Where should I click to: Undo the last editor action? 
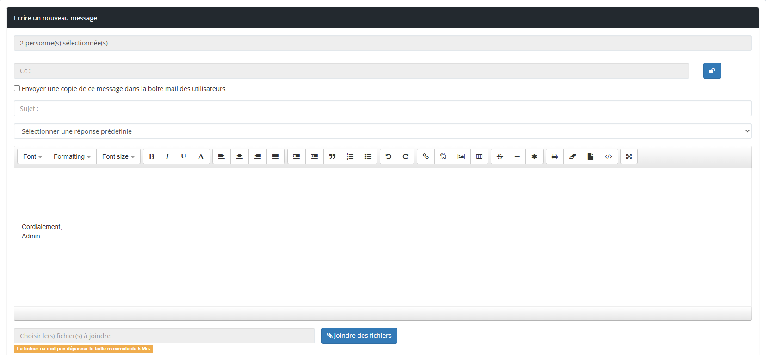(389, 156)
